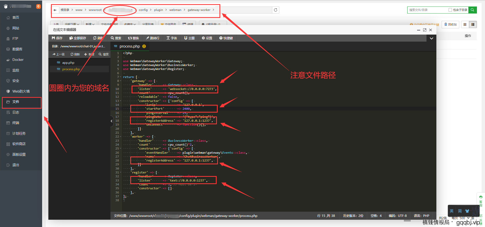Click the Jump to line (跳转行) button
Image resolution: width=485 pixels, height=227 pixels.
(x=153, y=38)
